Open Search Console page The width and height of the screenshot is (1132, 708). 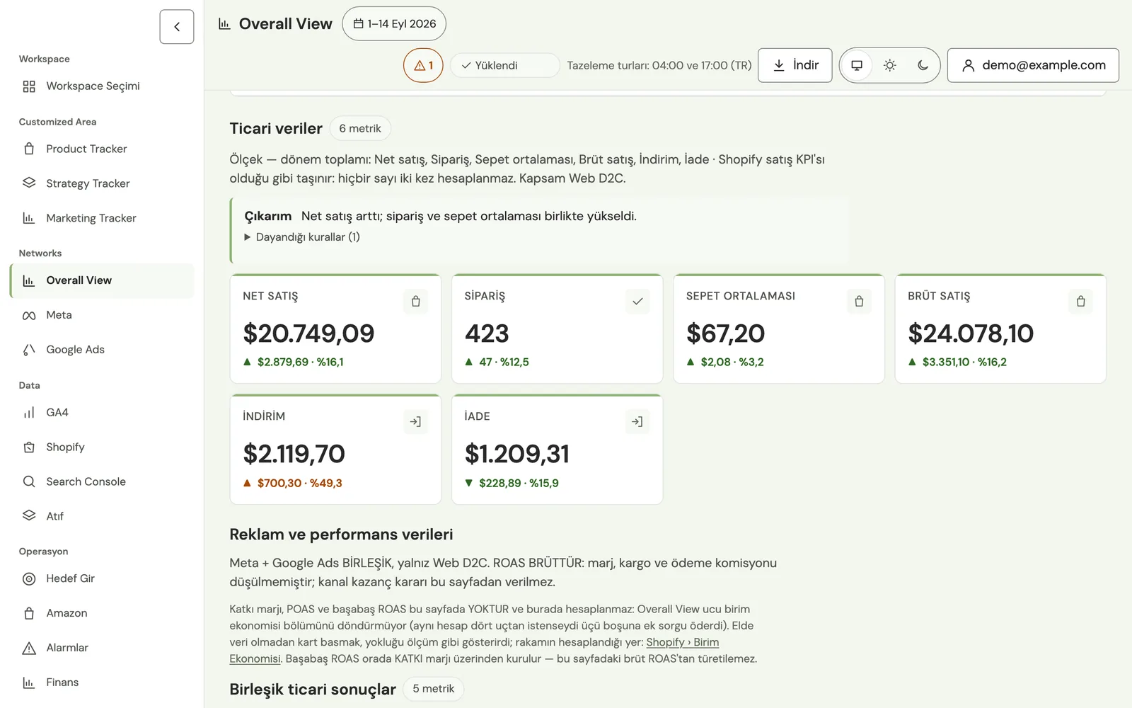(102, 481)
